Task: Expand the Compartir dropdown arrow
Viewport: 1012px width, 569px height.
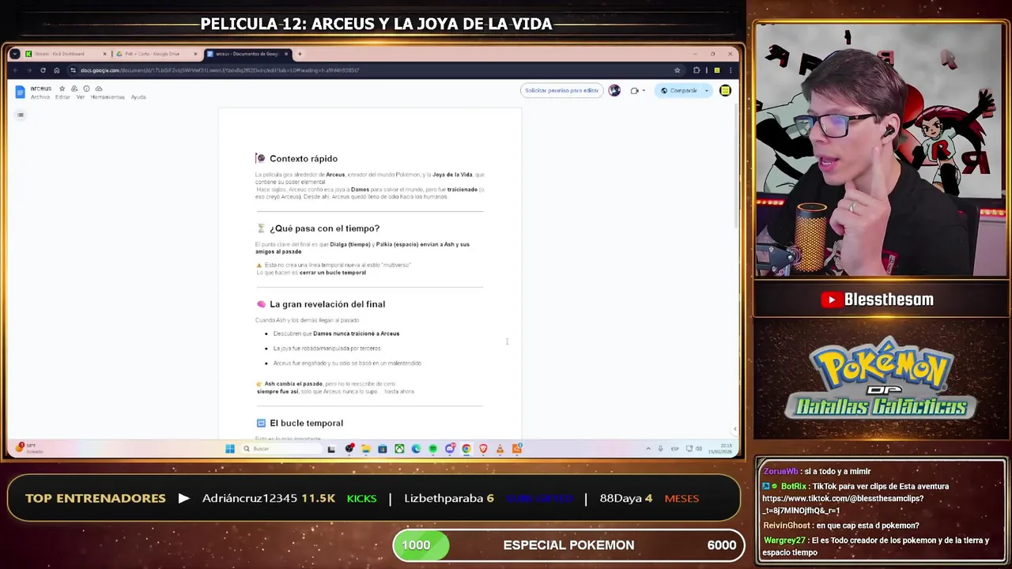Action: (707, 90)
